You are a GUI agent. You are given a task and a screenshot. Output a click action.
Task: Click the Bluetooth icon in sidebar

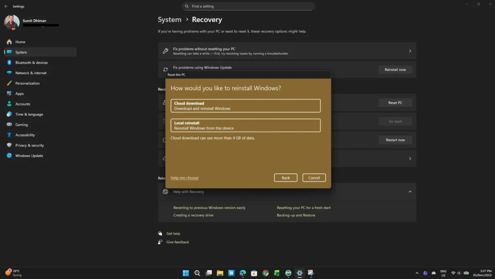click(x=9, y=62)
